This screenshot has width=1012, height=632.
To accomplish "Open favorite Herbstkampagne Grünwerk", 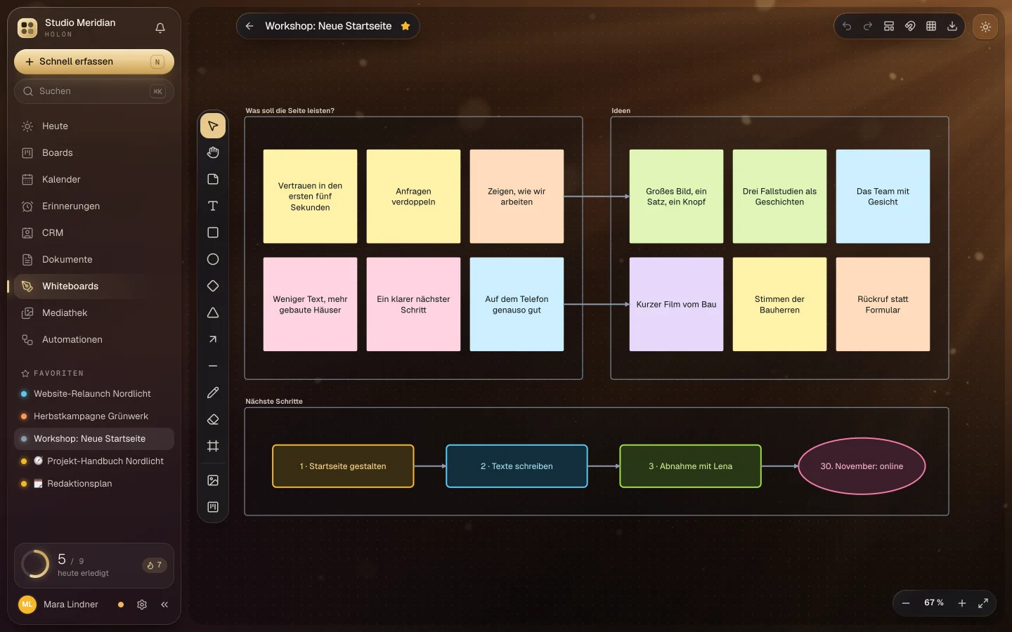I will pyautogui.click(x=94, y=416).
